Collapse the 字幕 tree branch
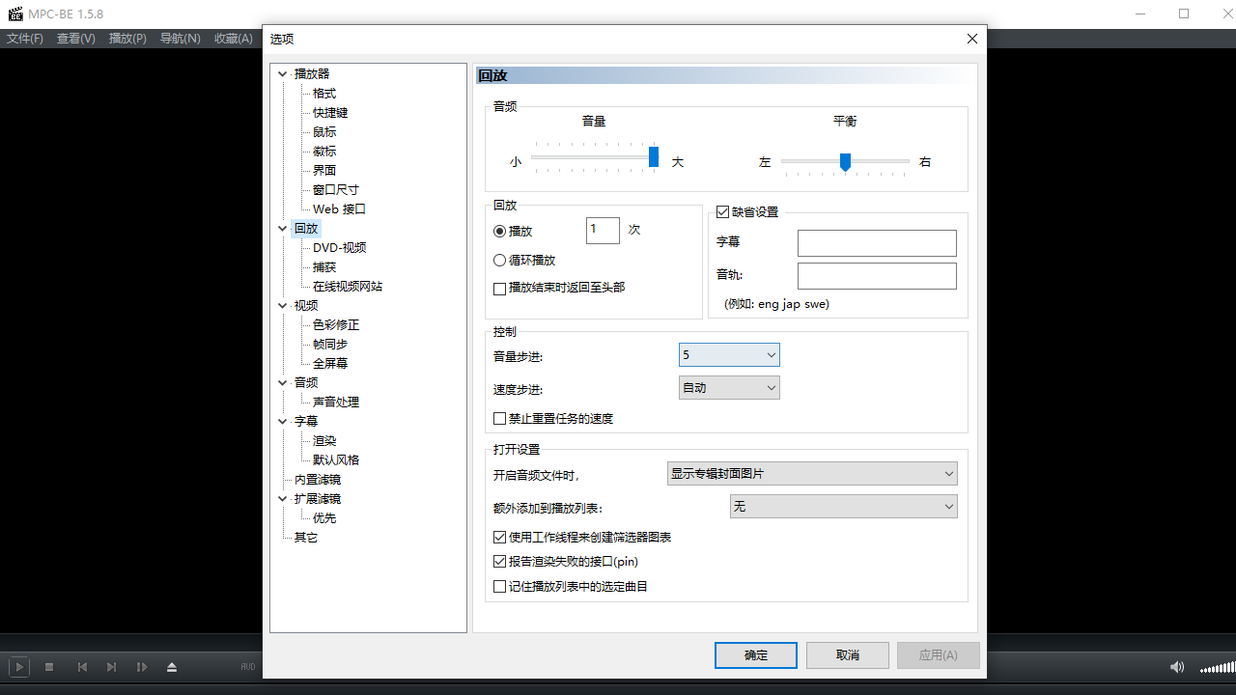 (282, 421)
